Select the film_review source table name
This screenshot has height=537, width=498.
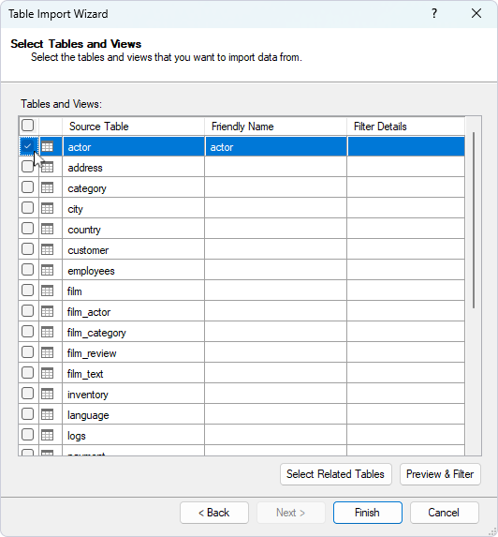pos(92,352)
